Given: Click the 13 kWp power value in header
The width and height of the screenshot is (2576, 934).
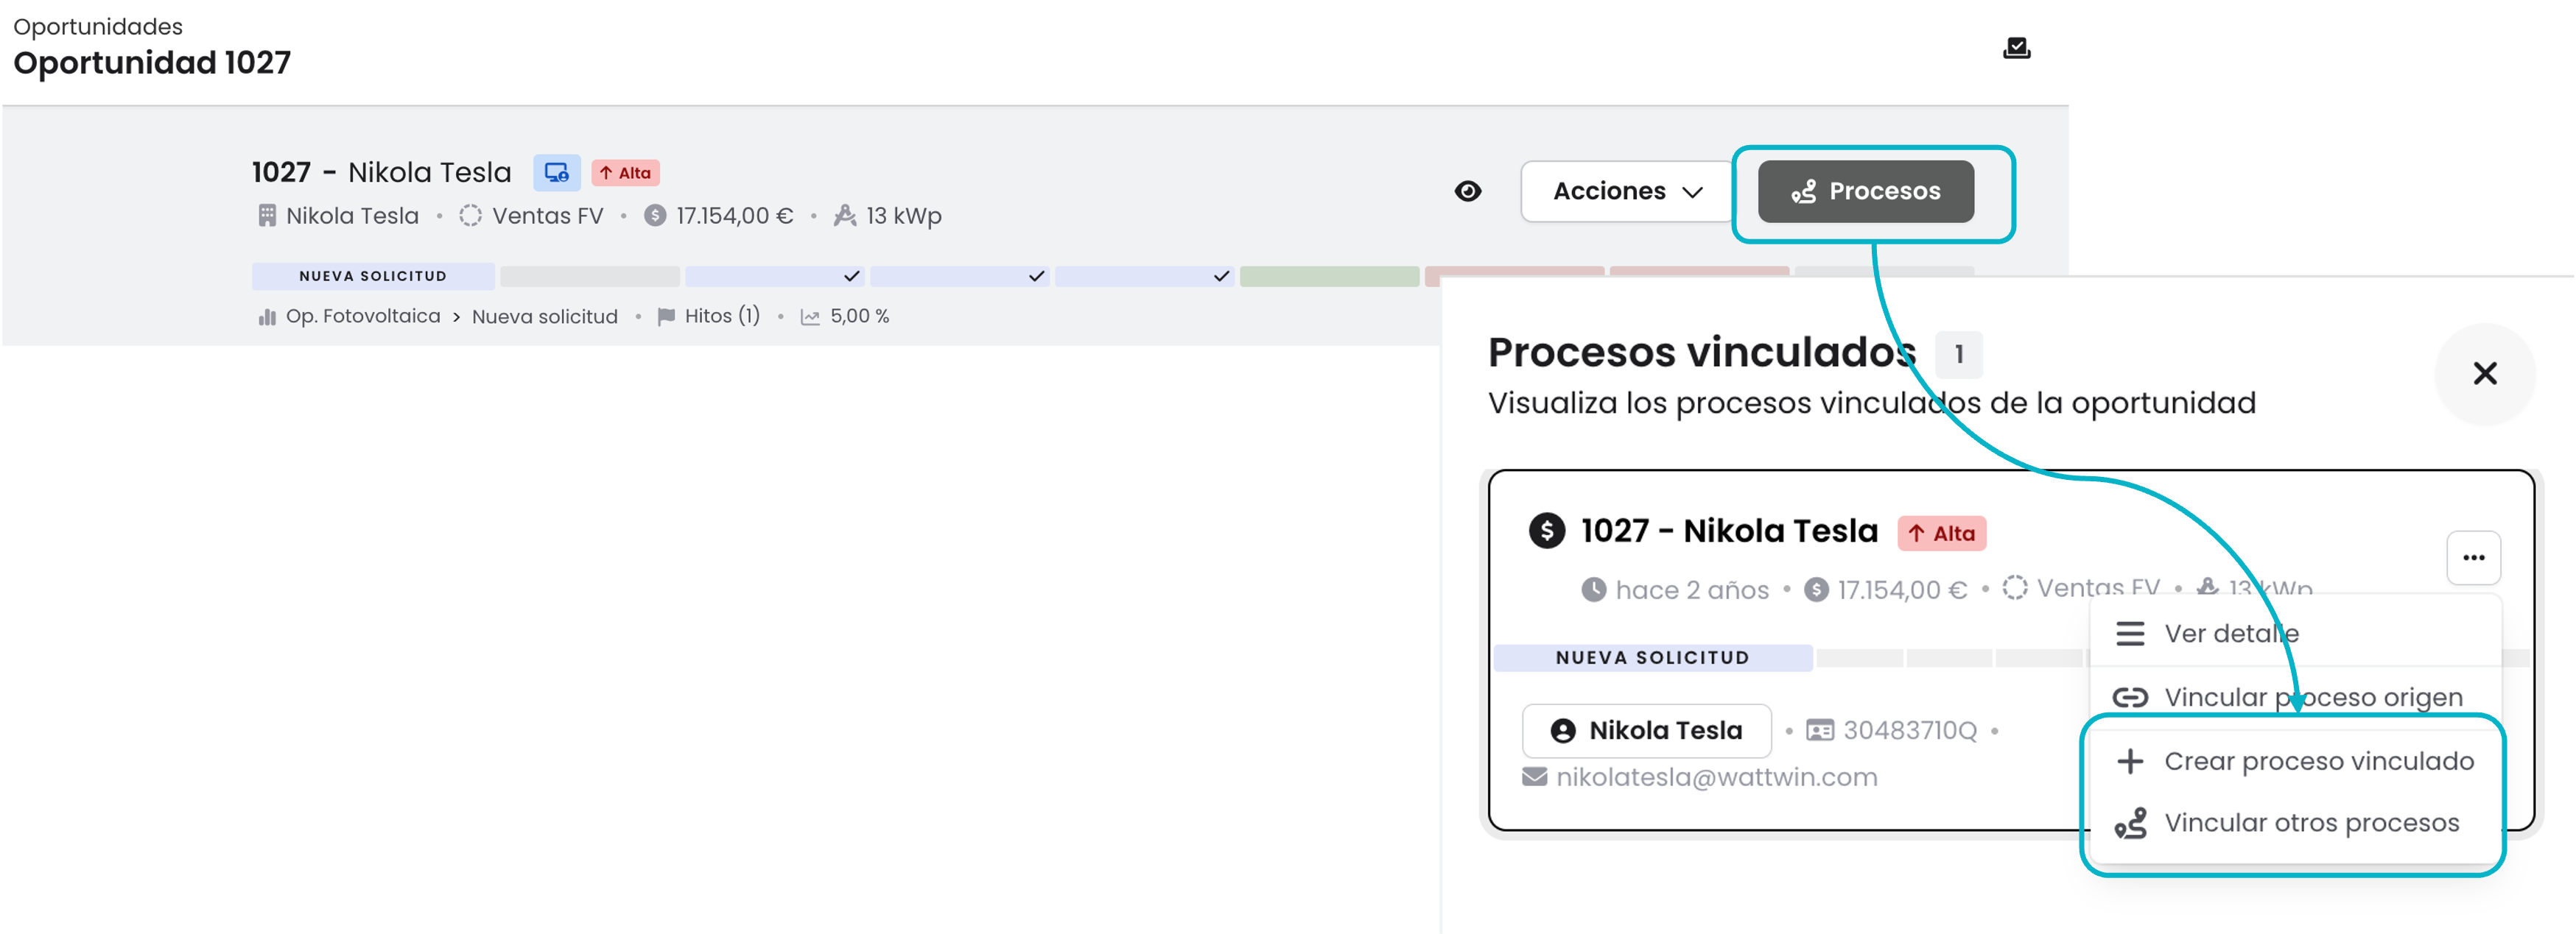Looking at the screenshot, I should [904, 216].
